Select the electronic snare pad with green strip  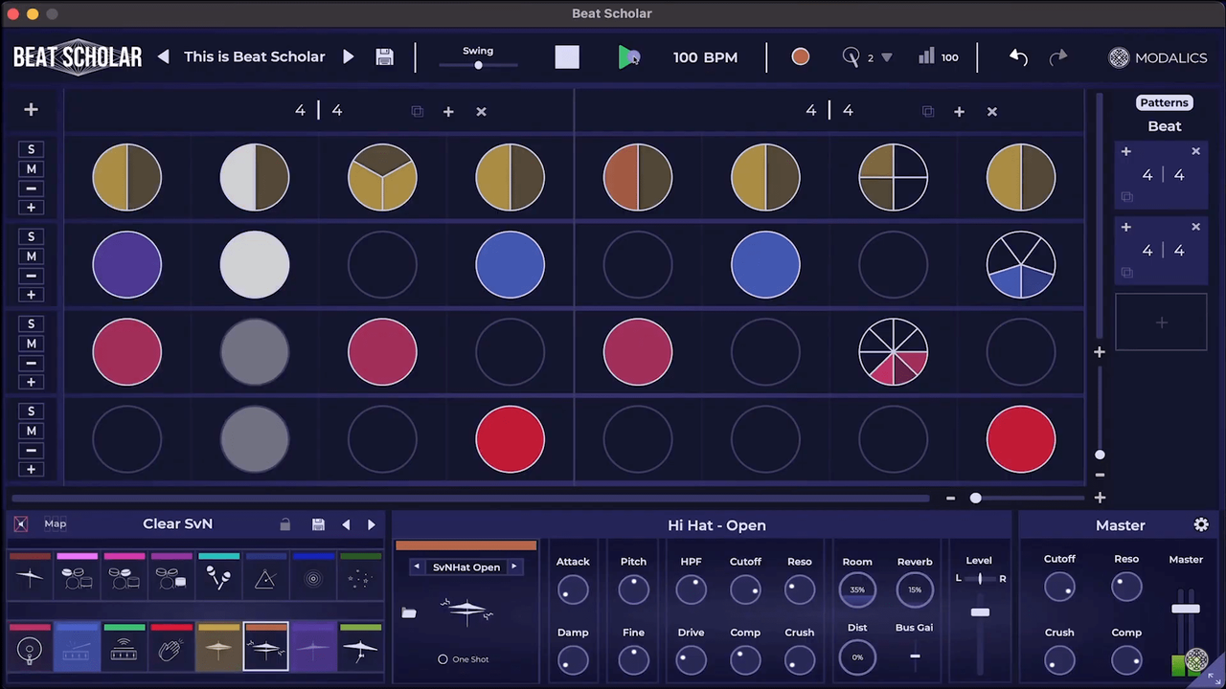(x=124, y=647)
